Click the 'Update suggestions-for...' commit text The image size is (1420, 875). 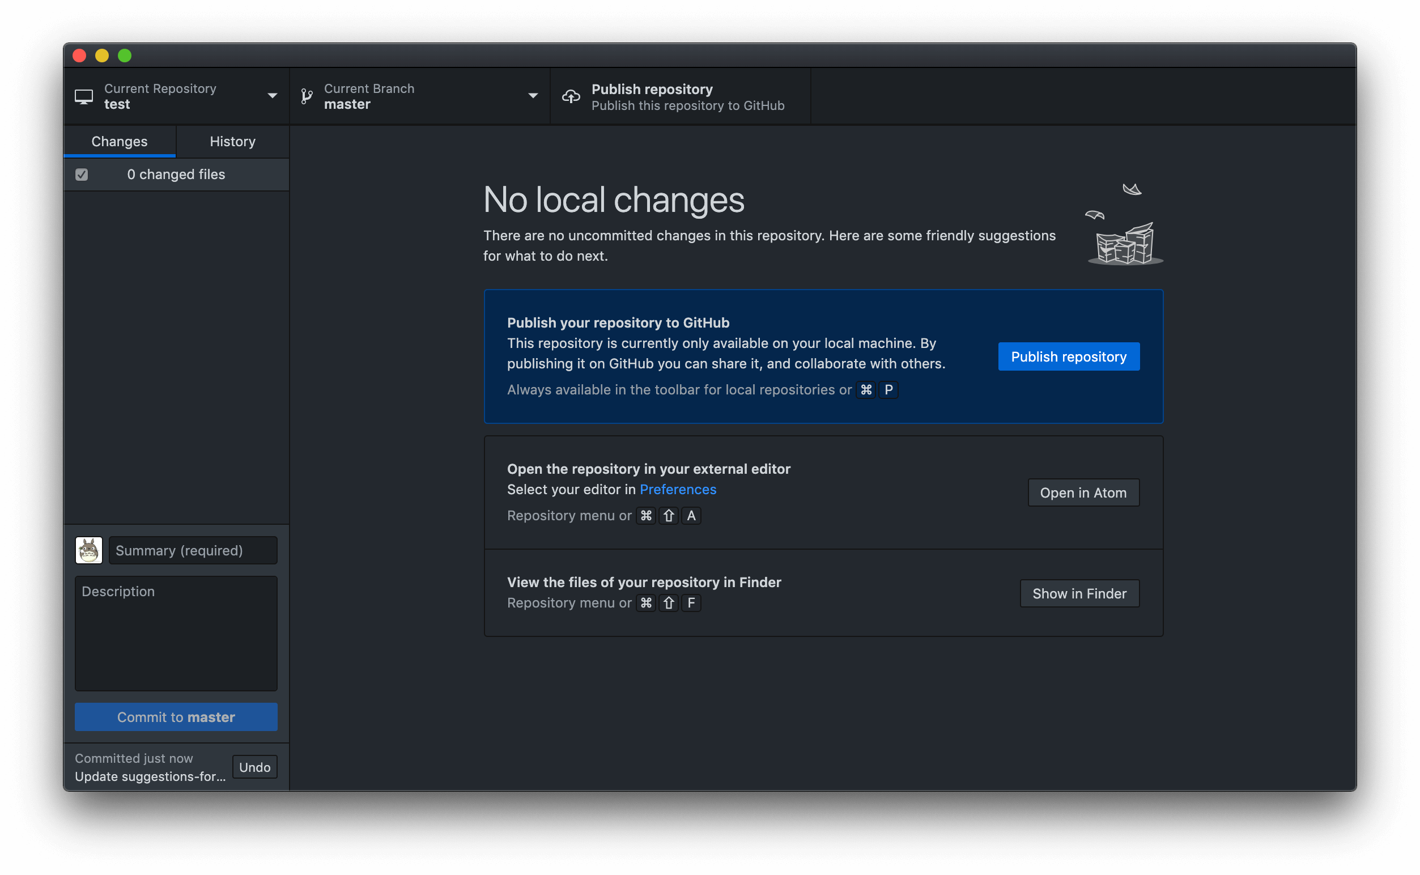(x=151, y=776)
